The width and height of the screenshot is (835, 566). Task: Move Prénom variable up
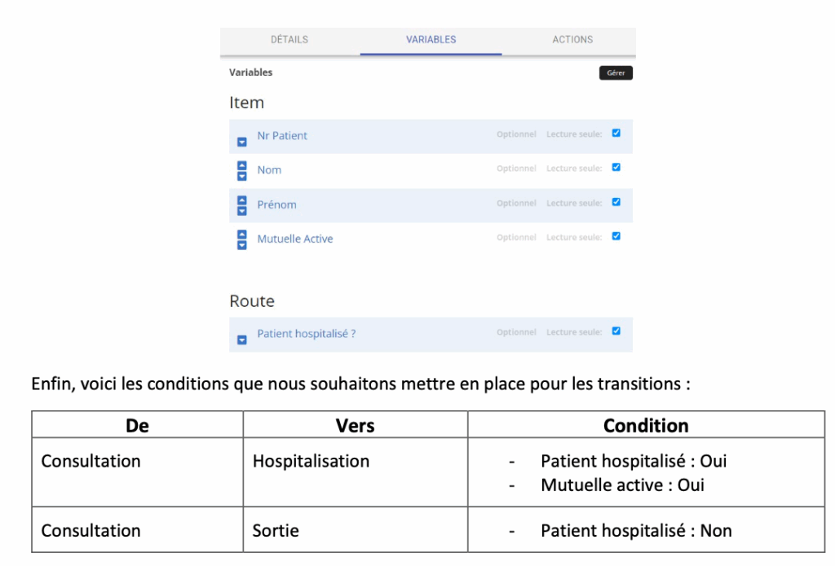241,200
